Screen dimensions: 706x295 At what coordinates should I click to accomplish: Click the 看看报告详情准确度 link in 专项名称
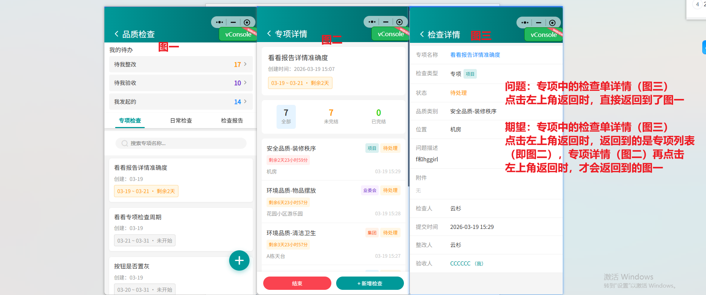tap(475, 55)
